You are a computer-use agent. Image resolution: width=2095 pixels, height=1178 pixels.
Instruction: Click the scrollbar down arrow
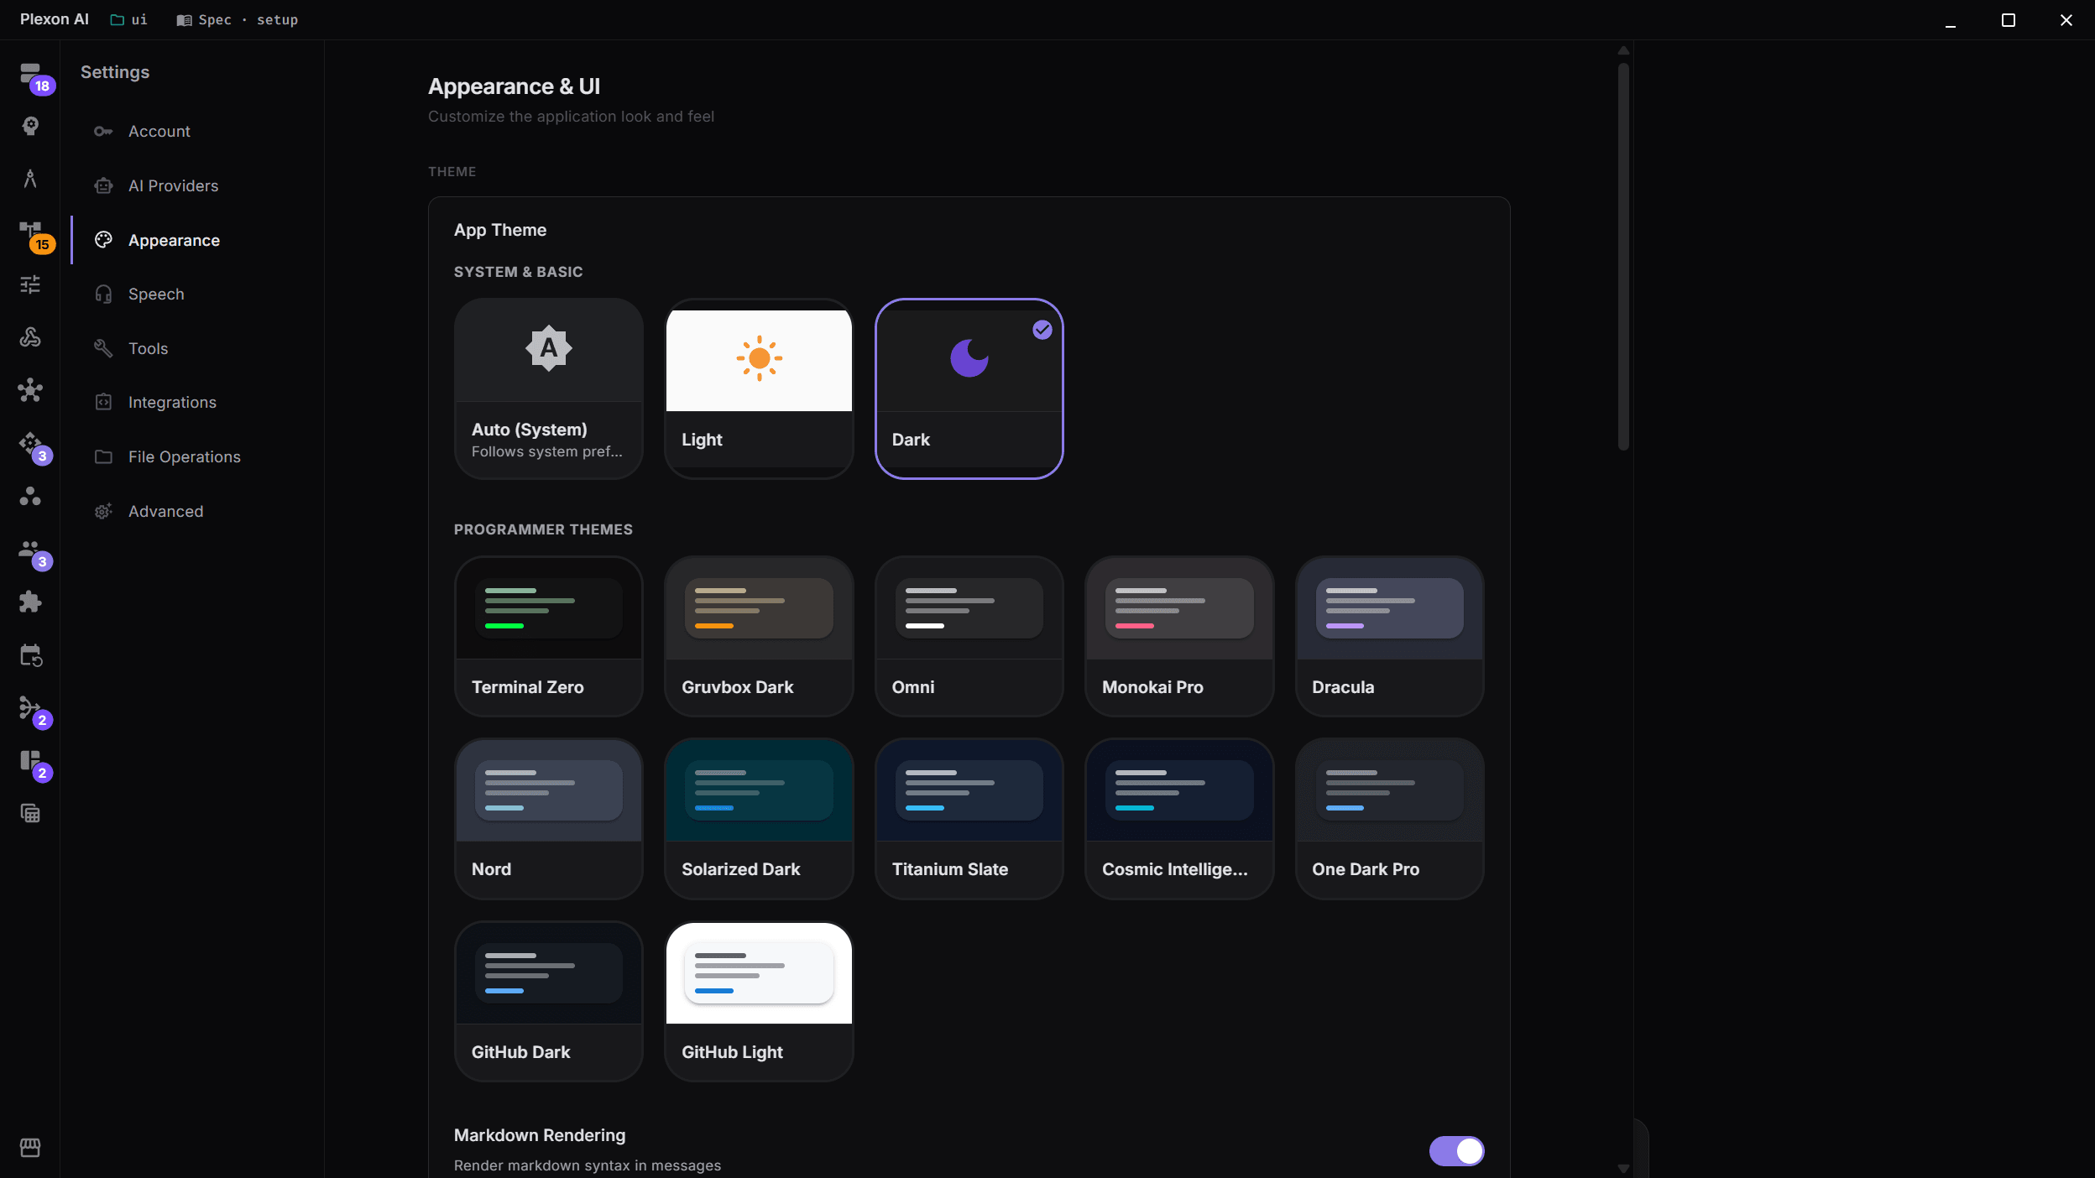pos(1623,1168)
